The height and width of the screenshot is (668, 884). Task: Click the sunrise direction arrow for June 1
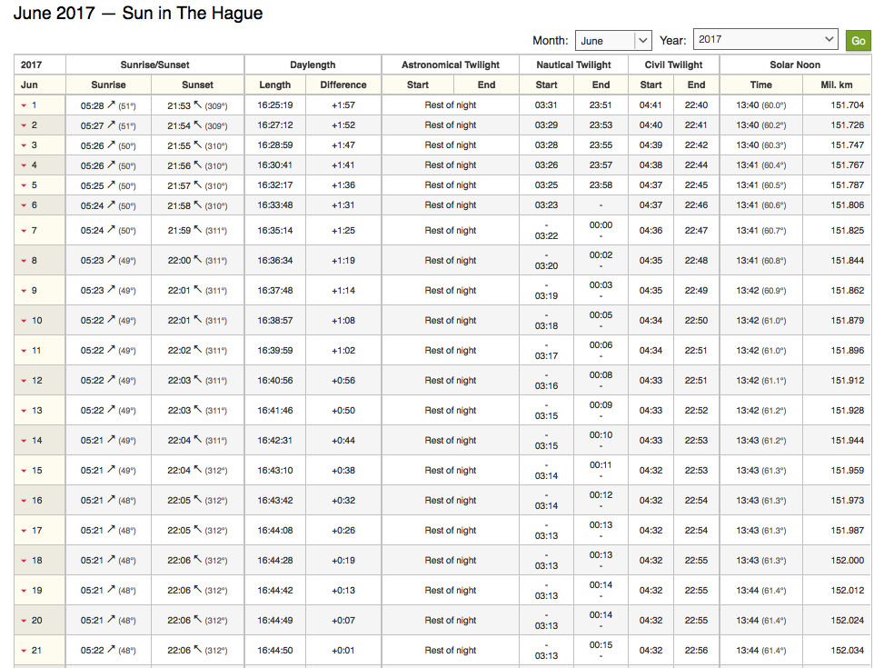click(x=112, y=105)
